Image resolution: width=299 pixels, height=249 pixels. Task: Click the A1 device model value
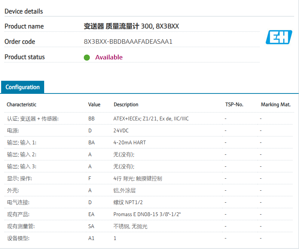(91, 238)
